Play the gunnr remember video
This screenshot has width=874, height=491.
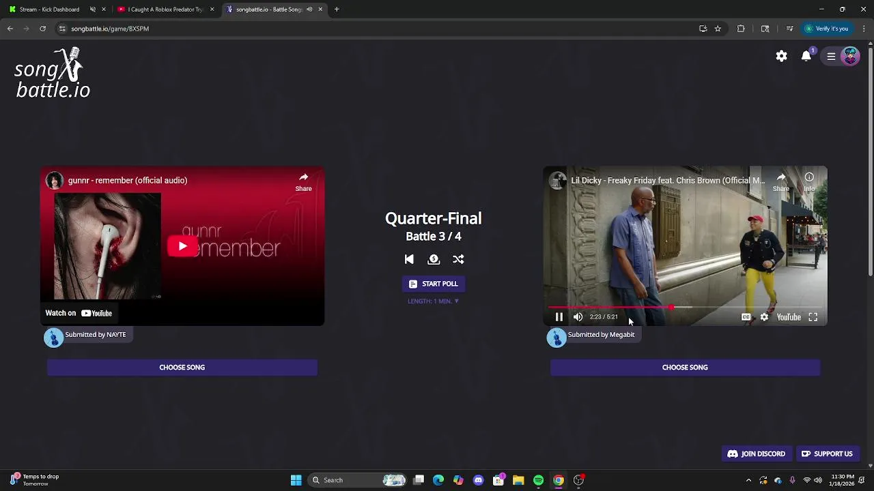coord(182,246)
